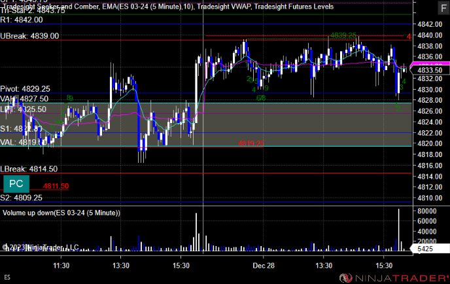Image resolution: width=450 pixels, height=284 pixels.
Task: Click the red 4811.50 price label
Action: pyautogui.click(x=56, y=186)
